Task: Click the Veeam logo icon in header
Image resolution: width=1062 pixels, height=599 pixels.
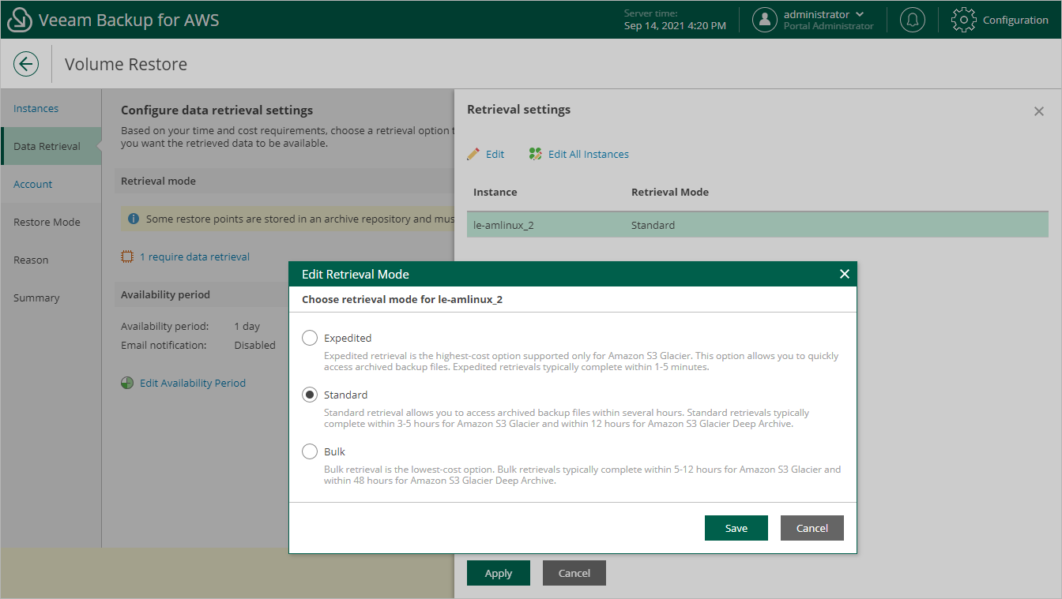Action: coord(19,20)
